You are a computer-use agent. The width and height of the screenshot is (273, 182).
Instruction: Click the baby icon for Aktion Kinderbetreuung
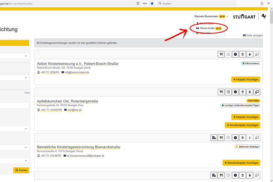tap(243, 54)
